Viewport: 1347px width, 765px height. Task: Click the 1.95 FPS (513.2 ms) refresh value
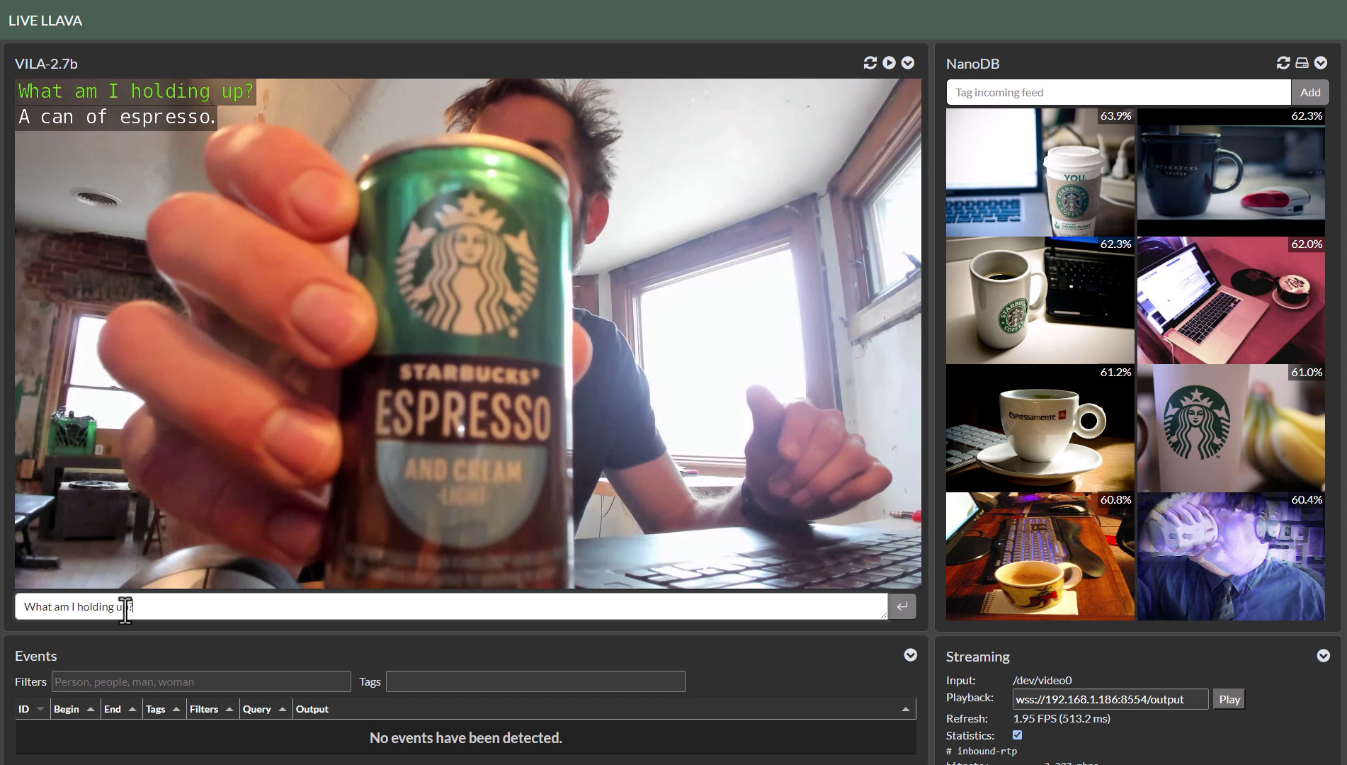tap(1062, 718)
